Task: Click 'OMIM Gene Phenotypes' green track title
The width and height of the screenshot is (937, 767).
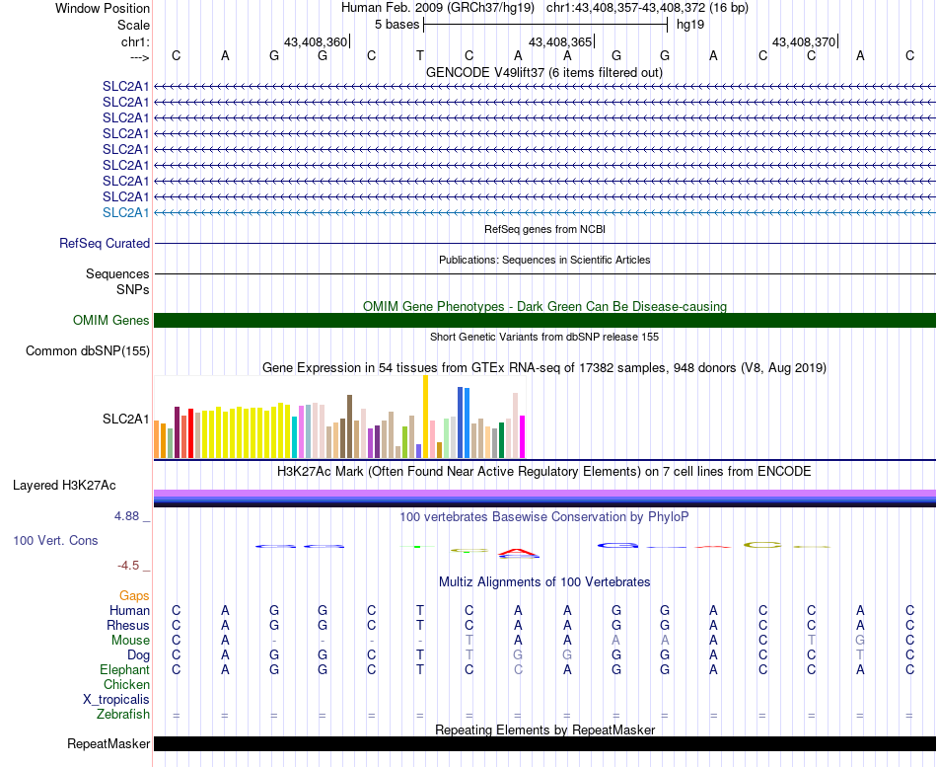Action: [x=544, y=306]
